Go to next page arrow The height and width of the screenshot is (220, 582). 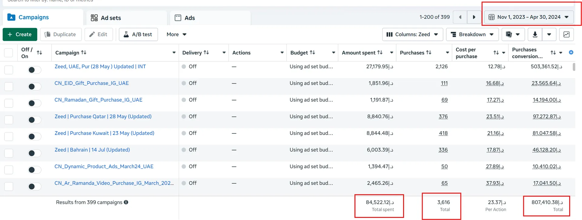[474, 17]
